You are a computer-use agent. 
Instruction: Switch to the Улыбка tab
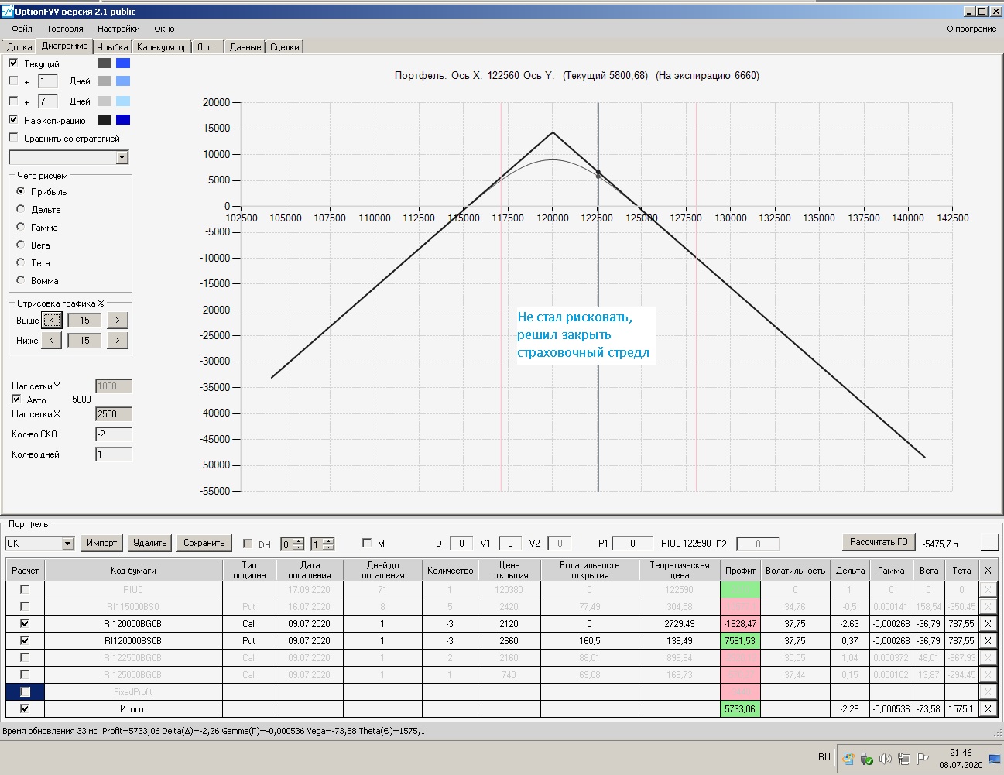tap(112, 47)
